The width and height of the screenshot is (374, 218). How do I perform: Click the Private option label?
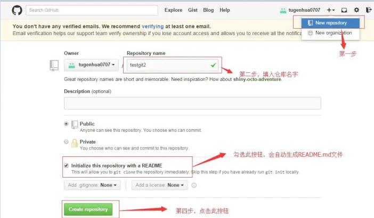(87, 142)
